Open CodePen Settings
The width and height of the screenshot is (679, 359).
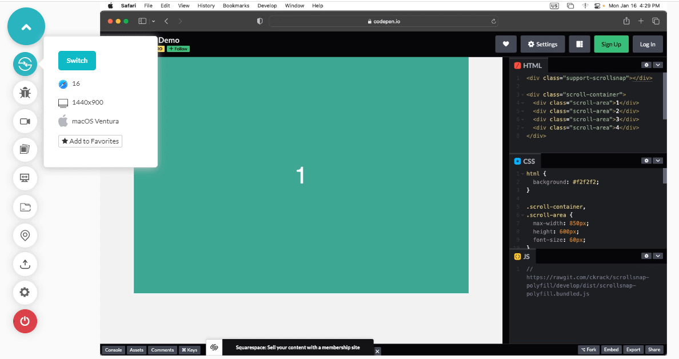tap(542, 44)
